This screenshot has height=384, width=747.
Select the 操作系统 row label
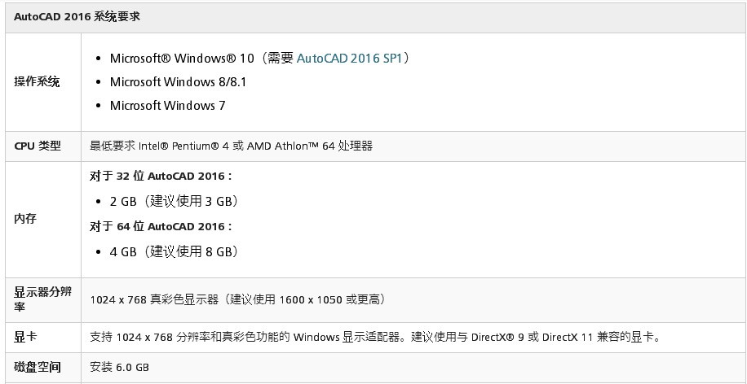click(37, 82)
